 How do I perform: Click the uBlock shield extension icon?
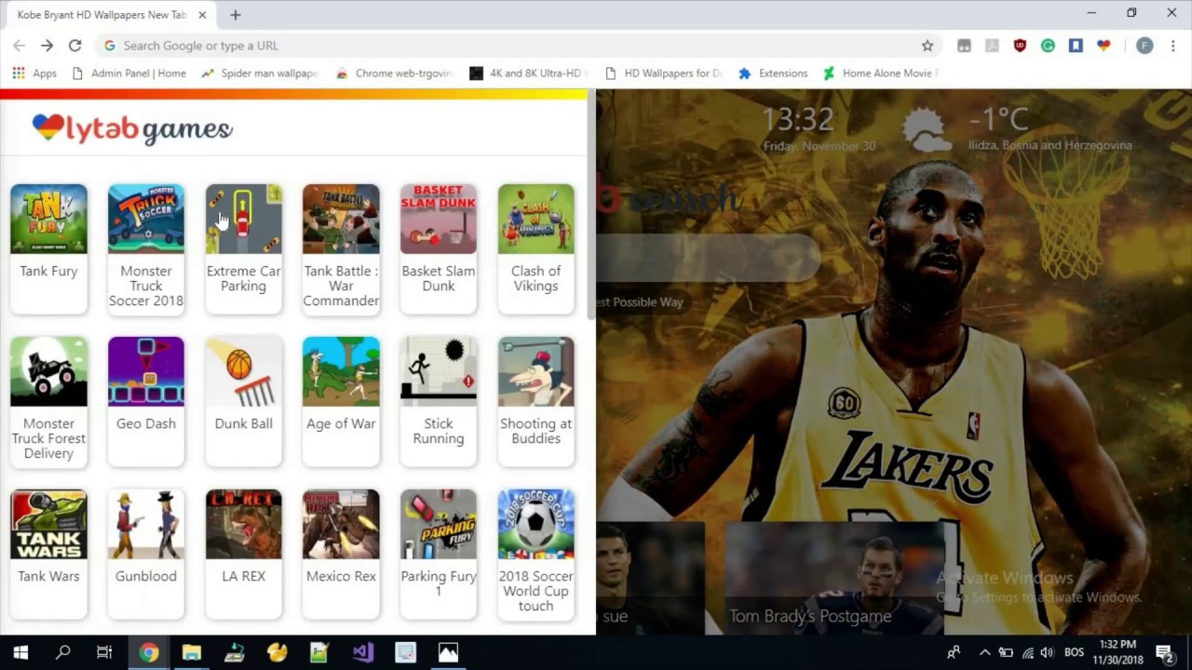pos(1020,46)
